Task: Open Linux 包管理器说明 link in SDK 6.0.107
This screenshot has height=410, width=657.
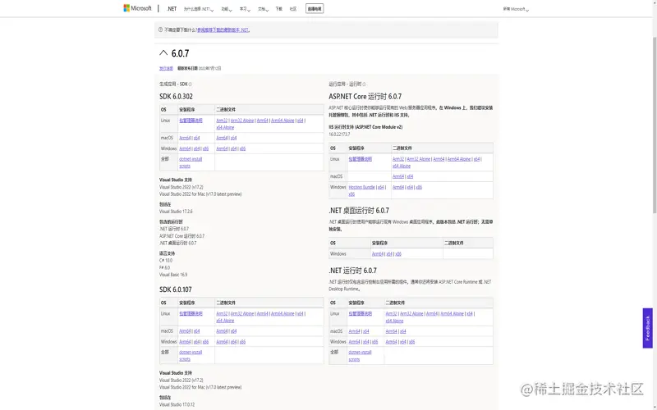Action: pos(191,314)
